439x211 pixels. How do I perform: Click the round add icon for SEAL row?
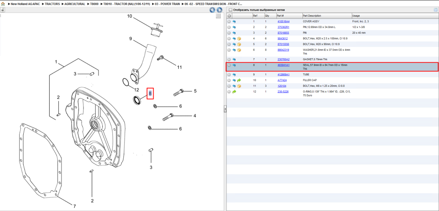click(229, 65)
